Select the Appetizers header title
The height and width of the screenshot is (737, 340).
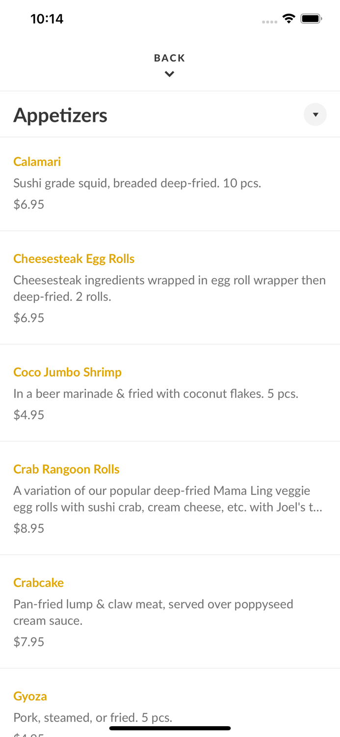pyautogui.click(x=60, y=114)
